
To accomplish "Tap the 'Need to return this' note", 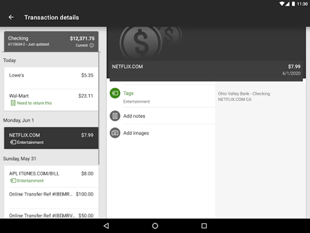I will pyautogui.click(x=34, y=103).
